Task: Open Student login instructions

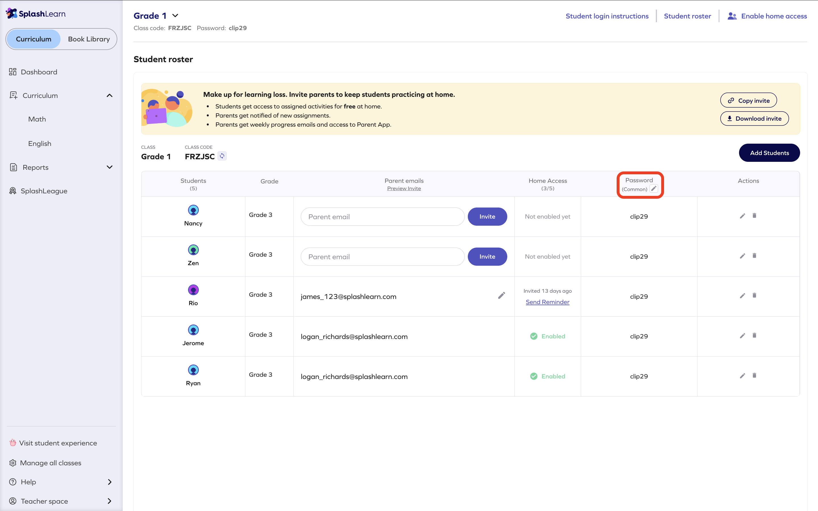Action: click(x=607, y=16)
